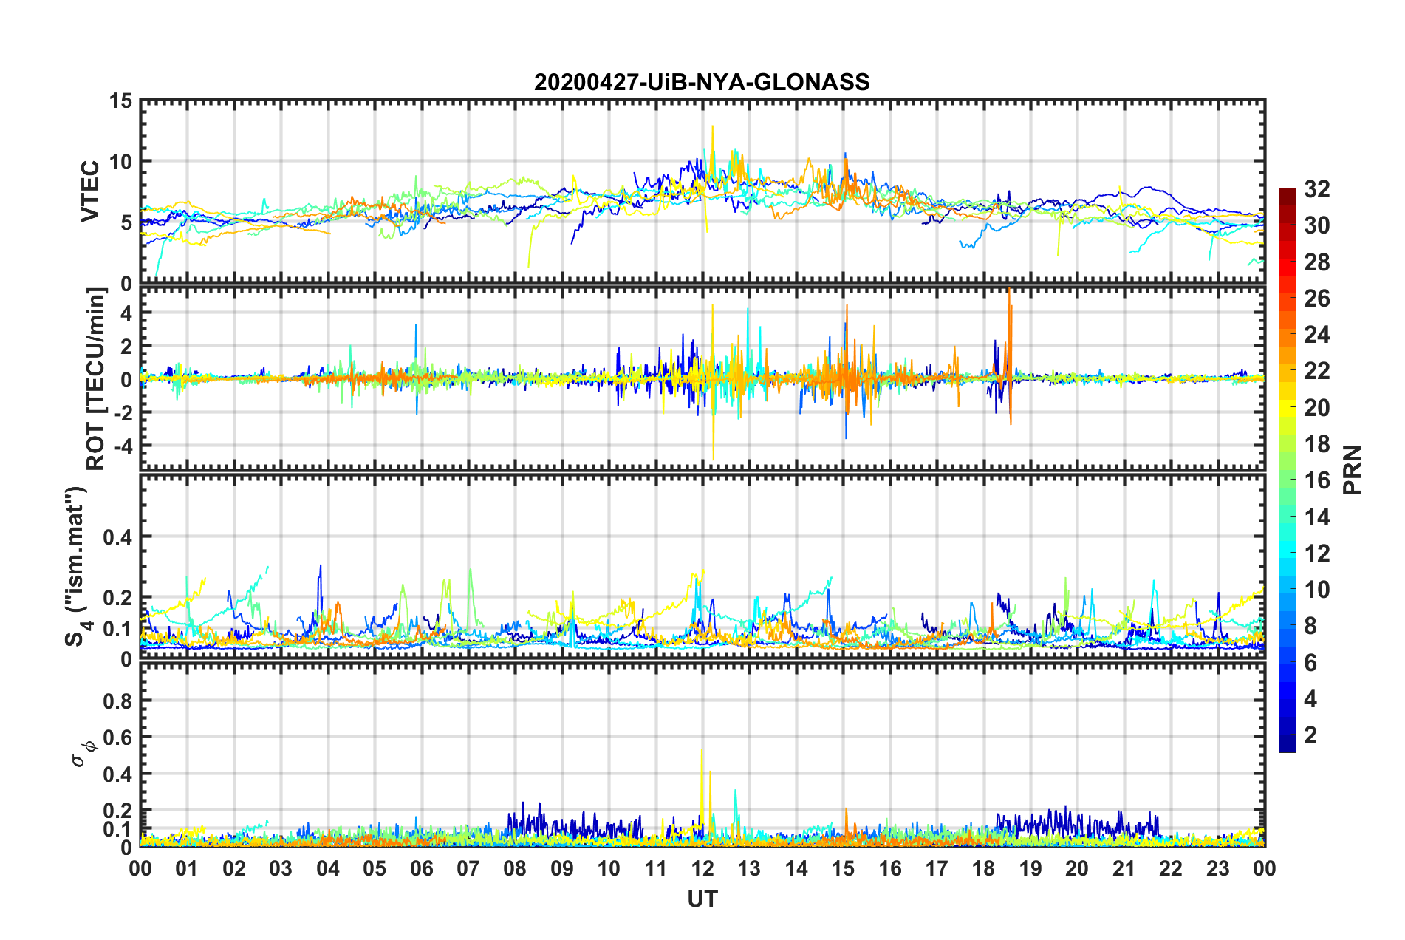
Task: Click sigma phi axis tick 0.8
Action: (118, 701)
